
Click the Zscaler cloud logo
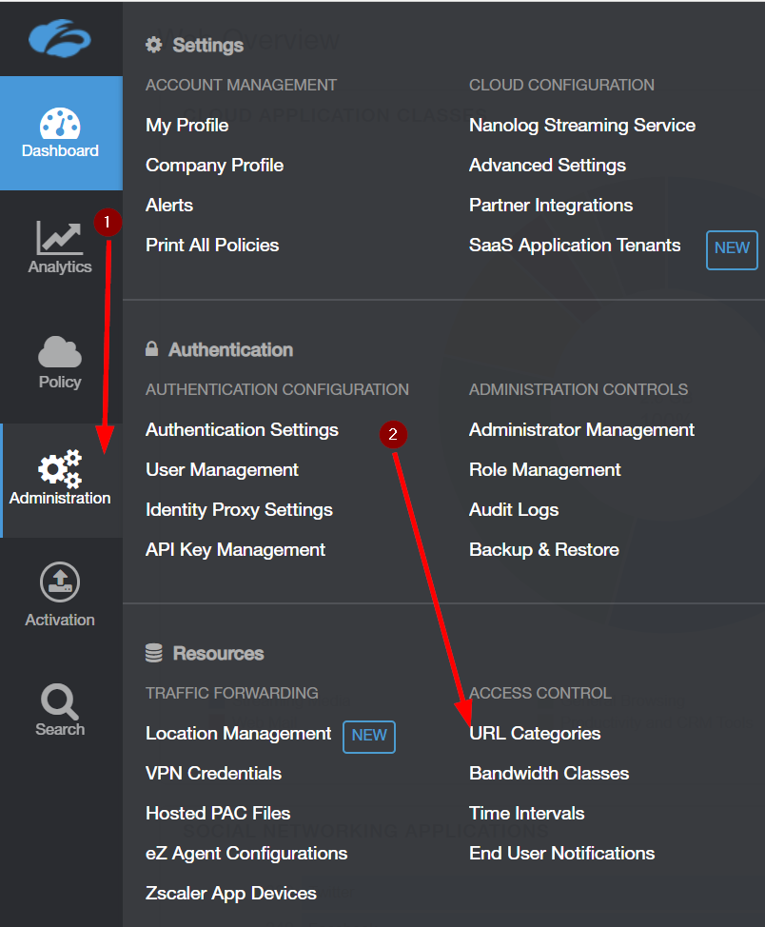[x=60, y=38]
